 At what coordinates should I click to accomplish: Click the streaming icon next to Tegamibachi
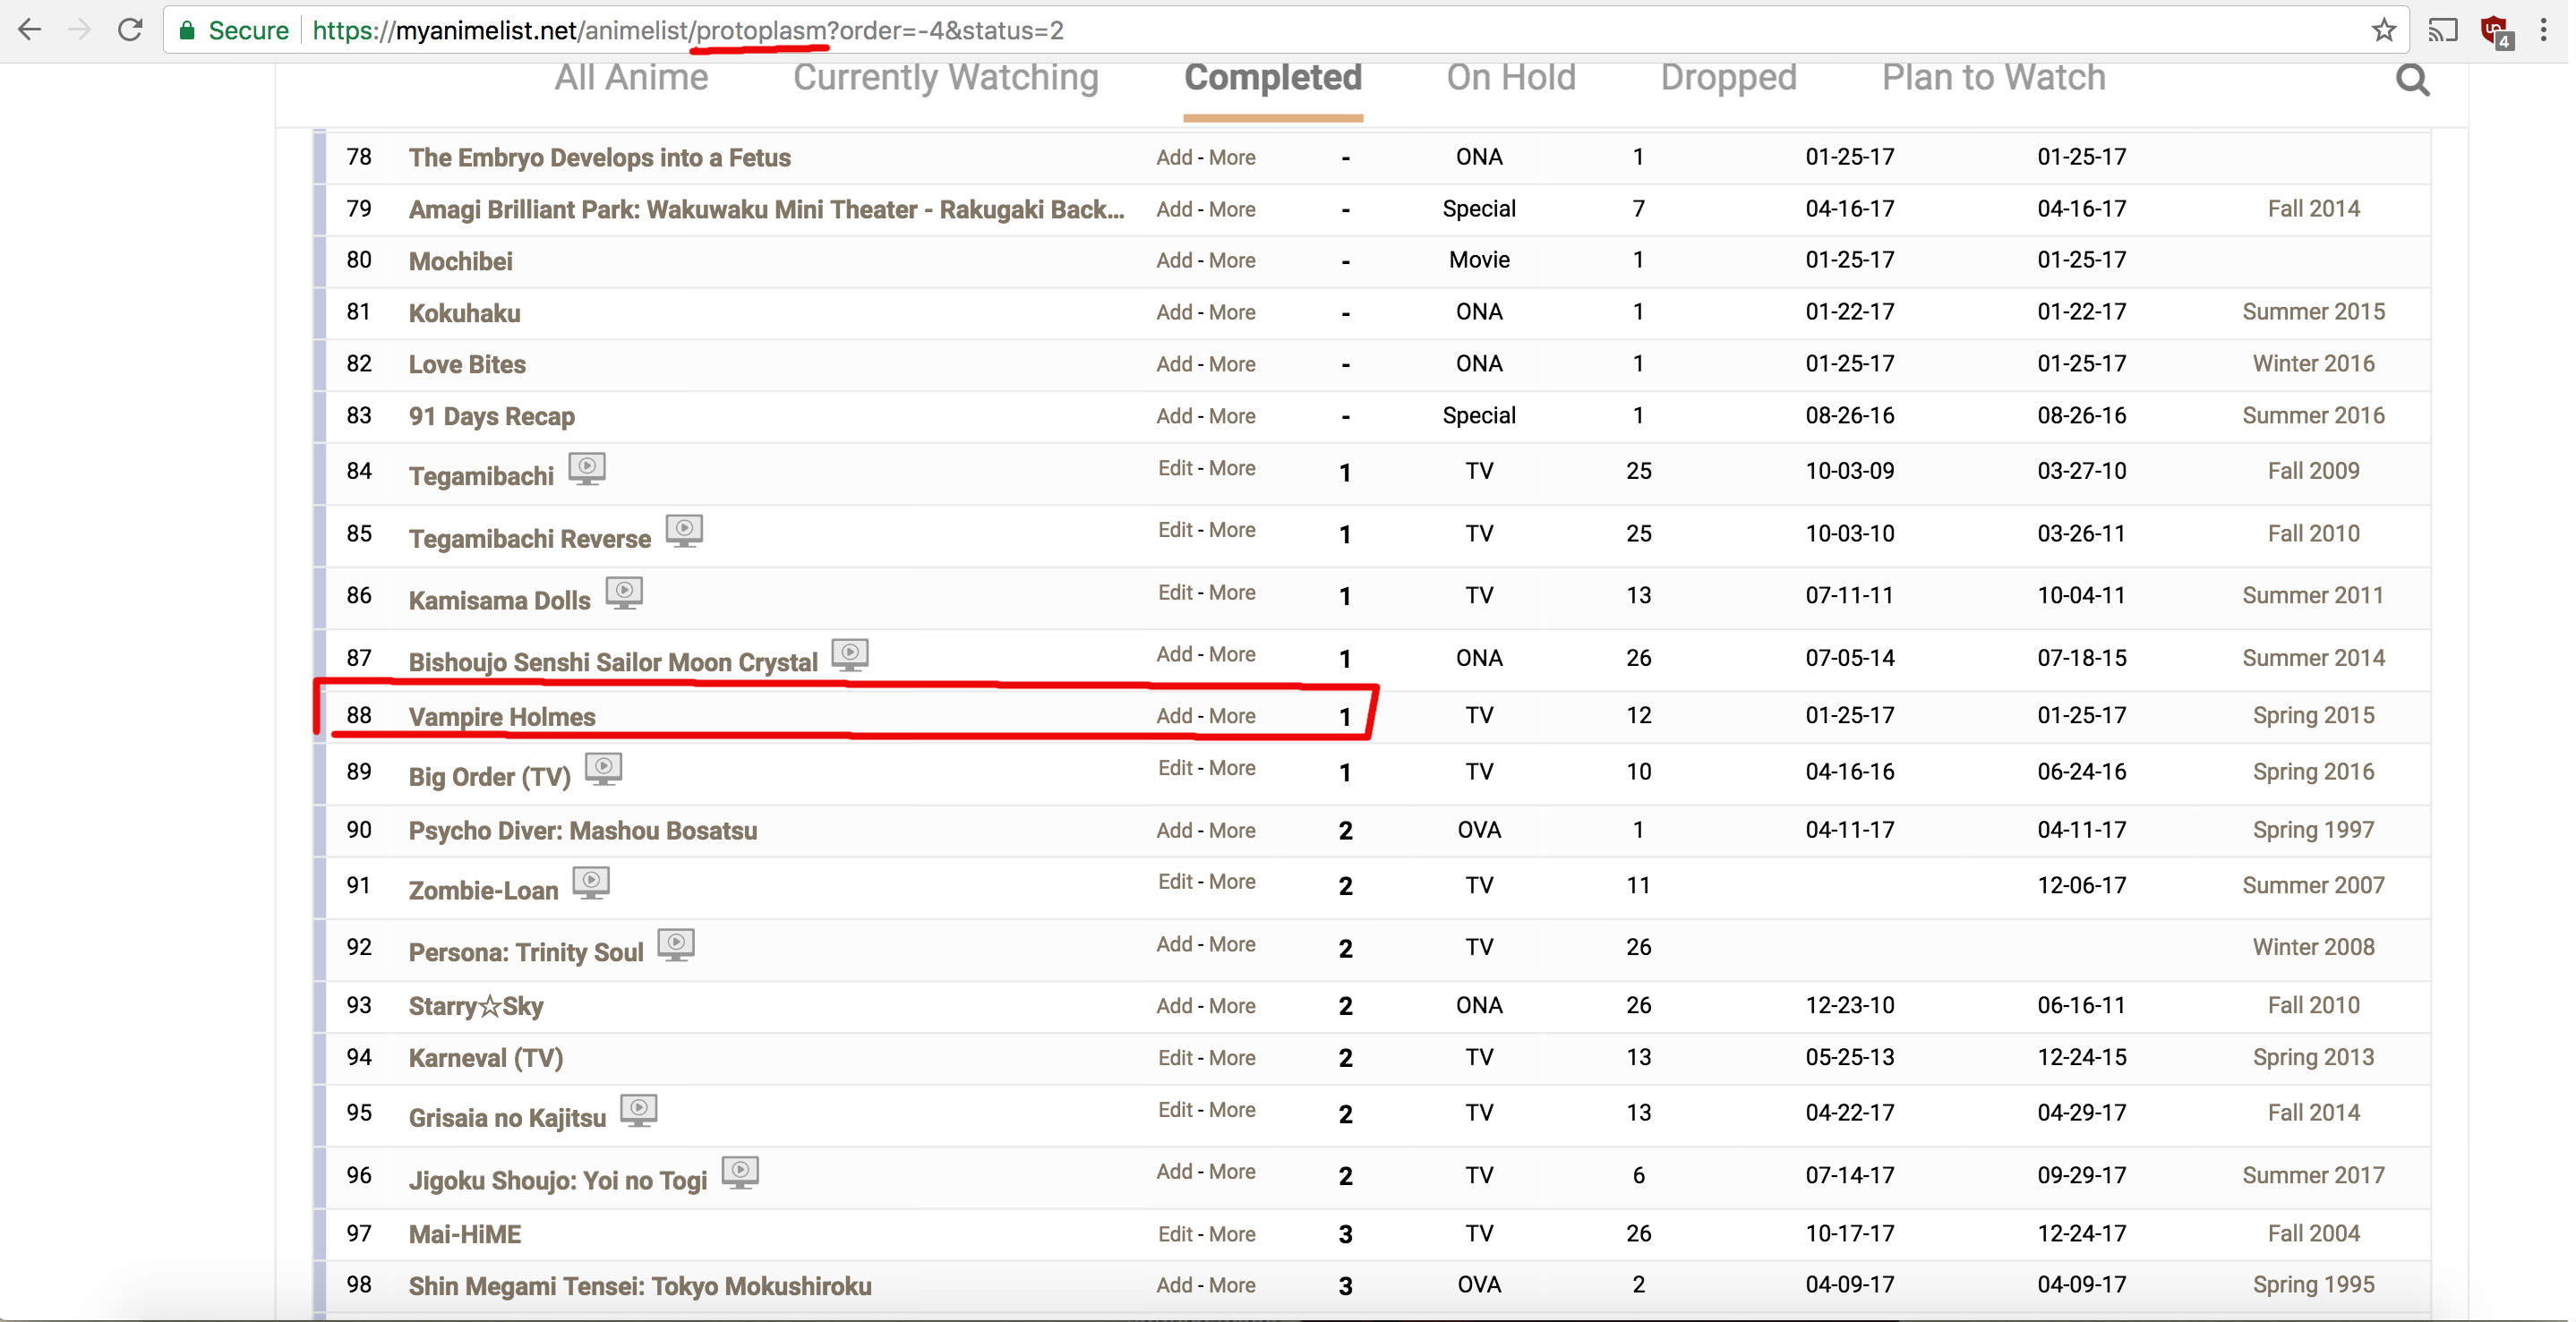point(587,469)
